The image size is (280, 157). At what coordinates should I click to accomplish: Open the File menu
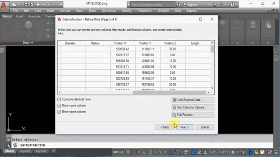[x=16, y=11]
